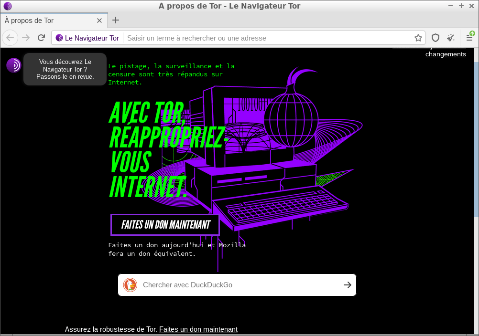Click the vertical scrollbar thumb

[x=476, y=140]
